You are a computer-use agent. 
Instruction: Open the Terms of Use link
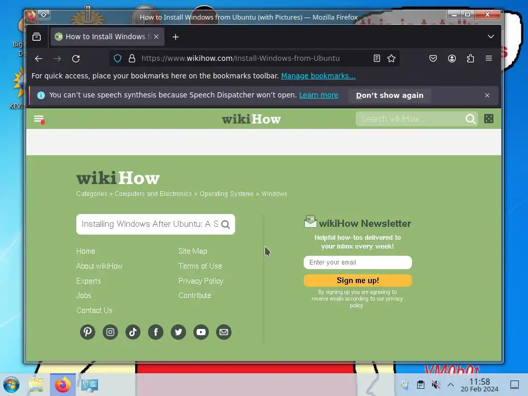pos(200,266)
